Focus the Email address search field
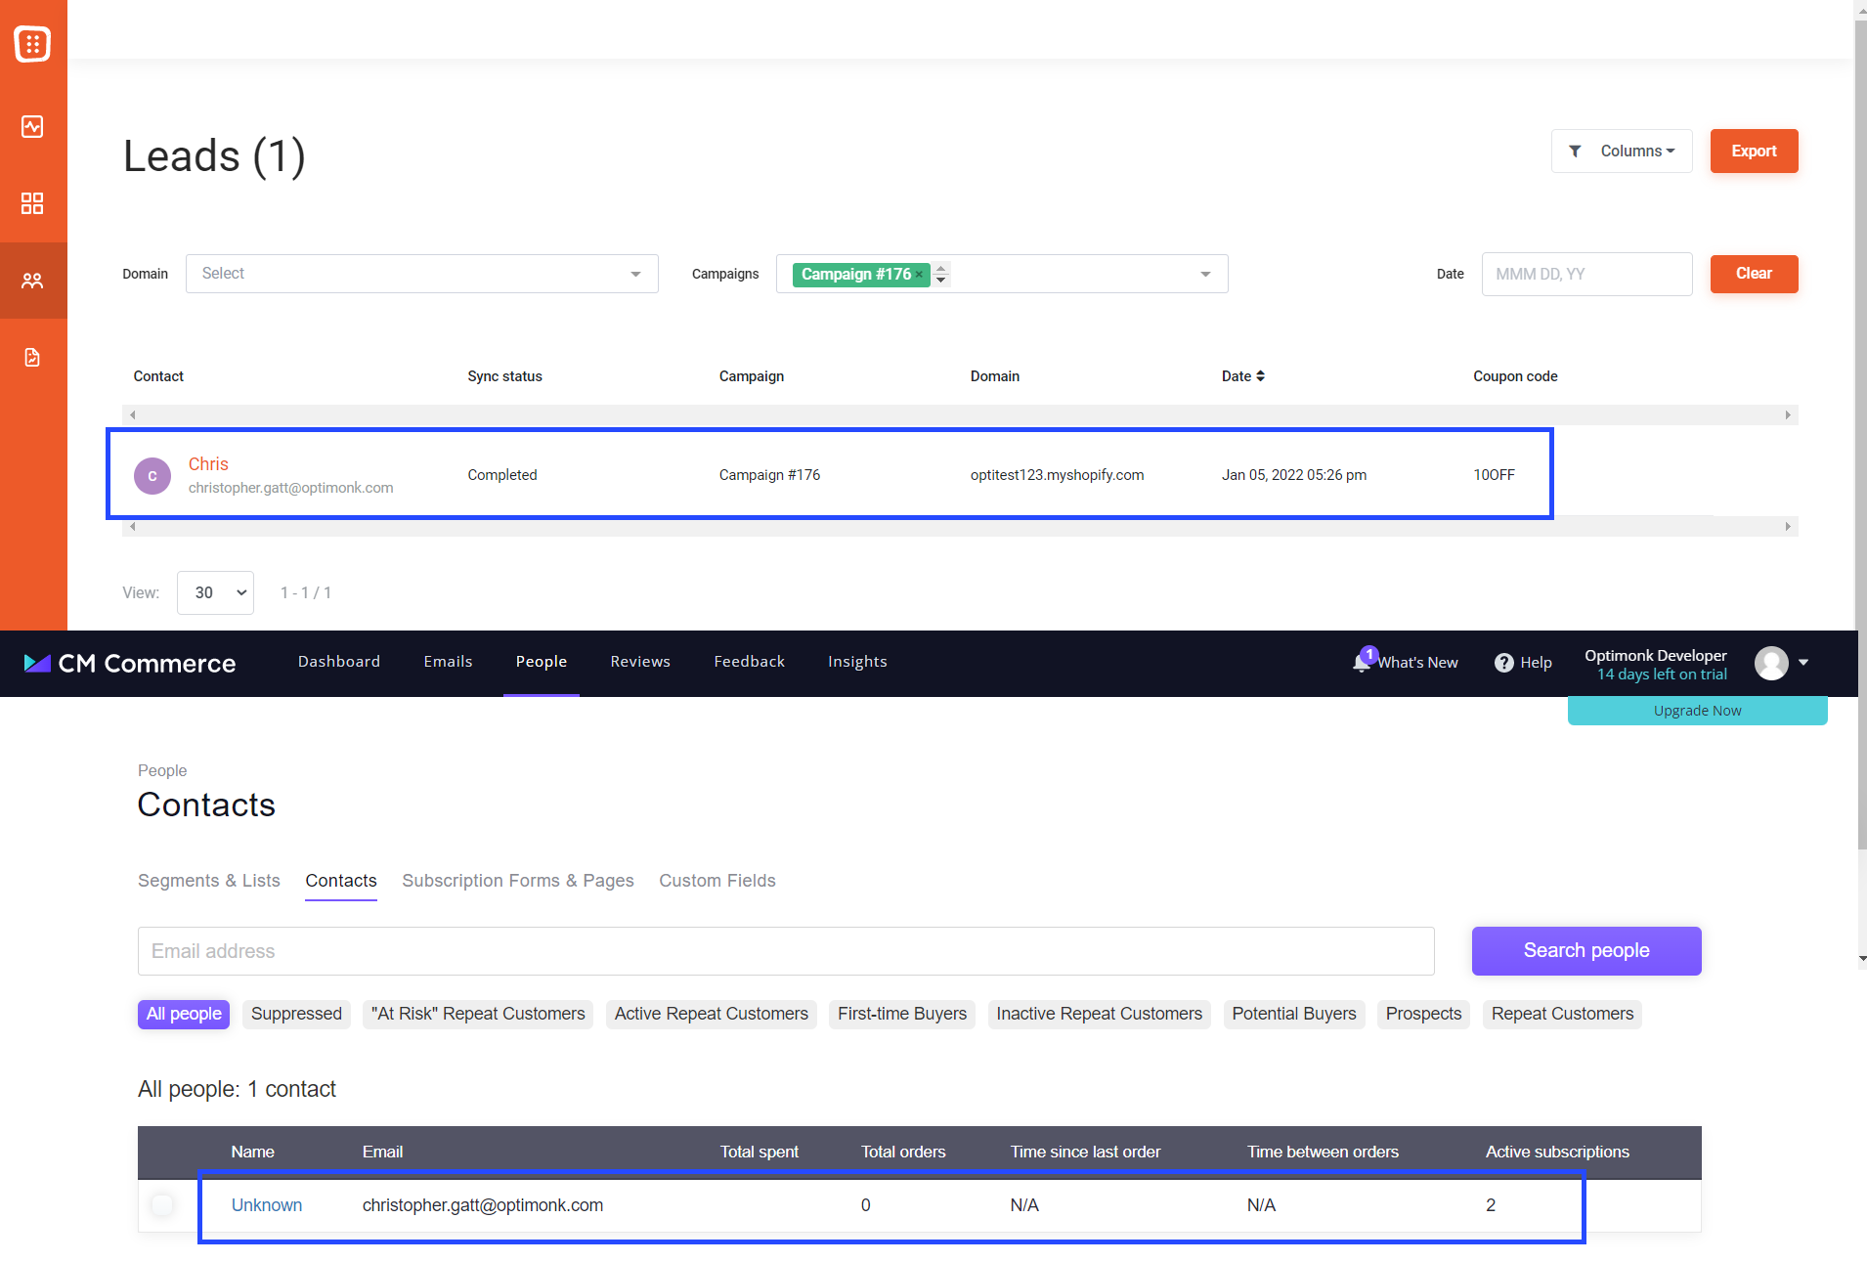The width and height of the screenshot is (1867, 1262). pyautogui.click(x=786, y=951)
